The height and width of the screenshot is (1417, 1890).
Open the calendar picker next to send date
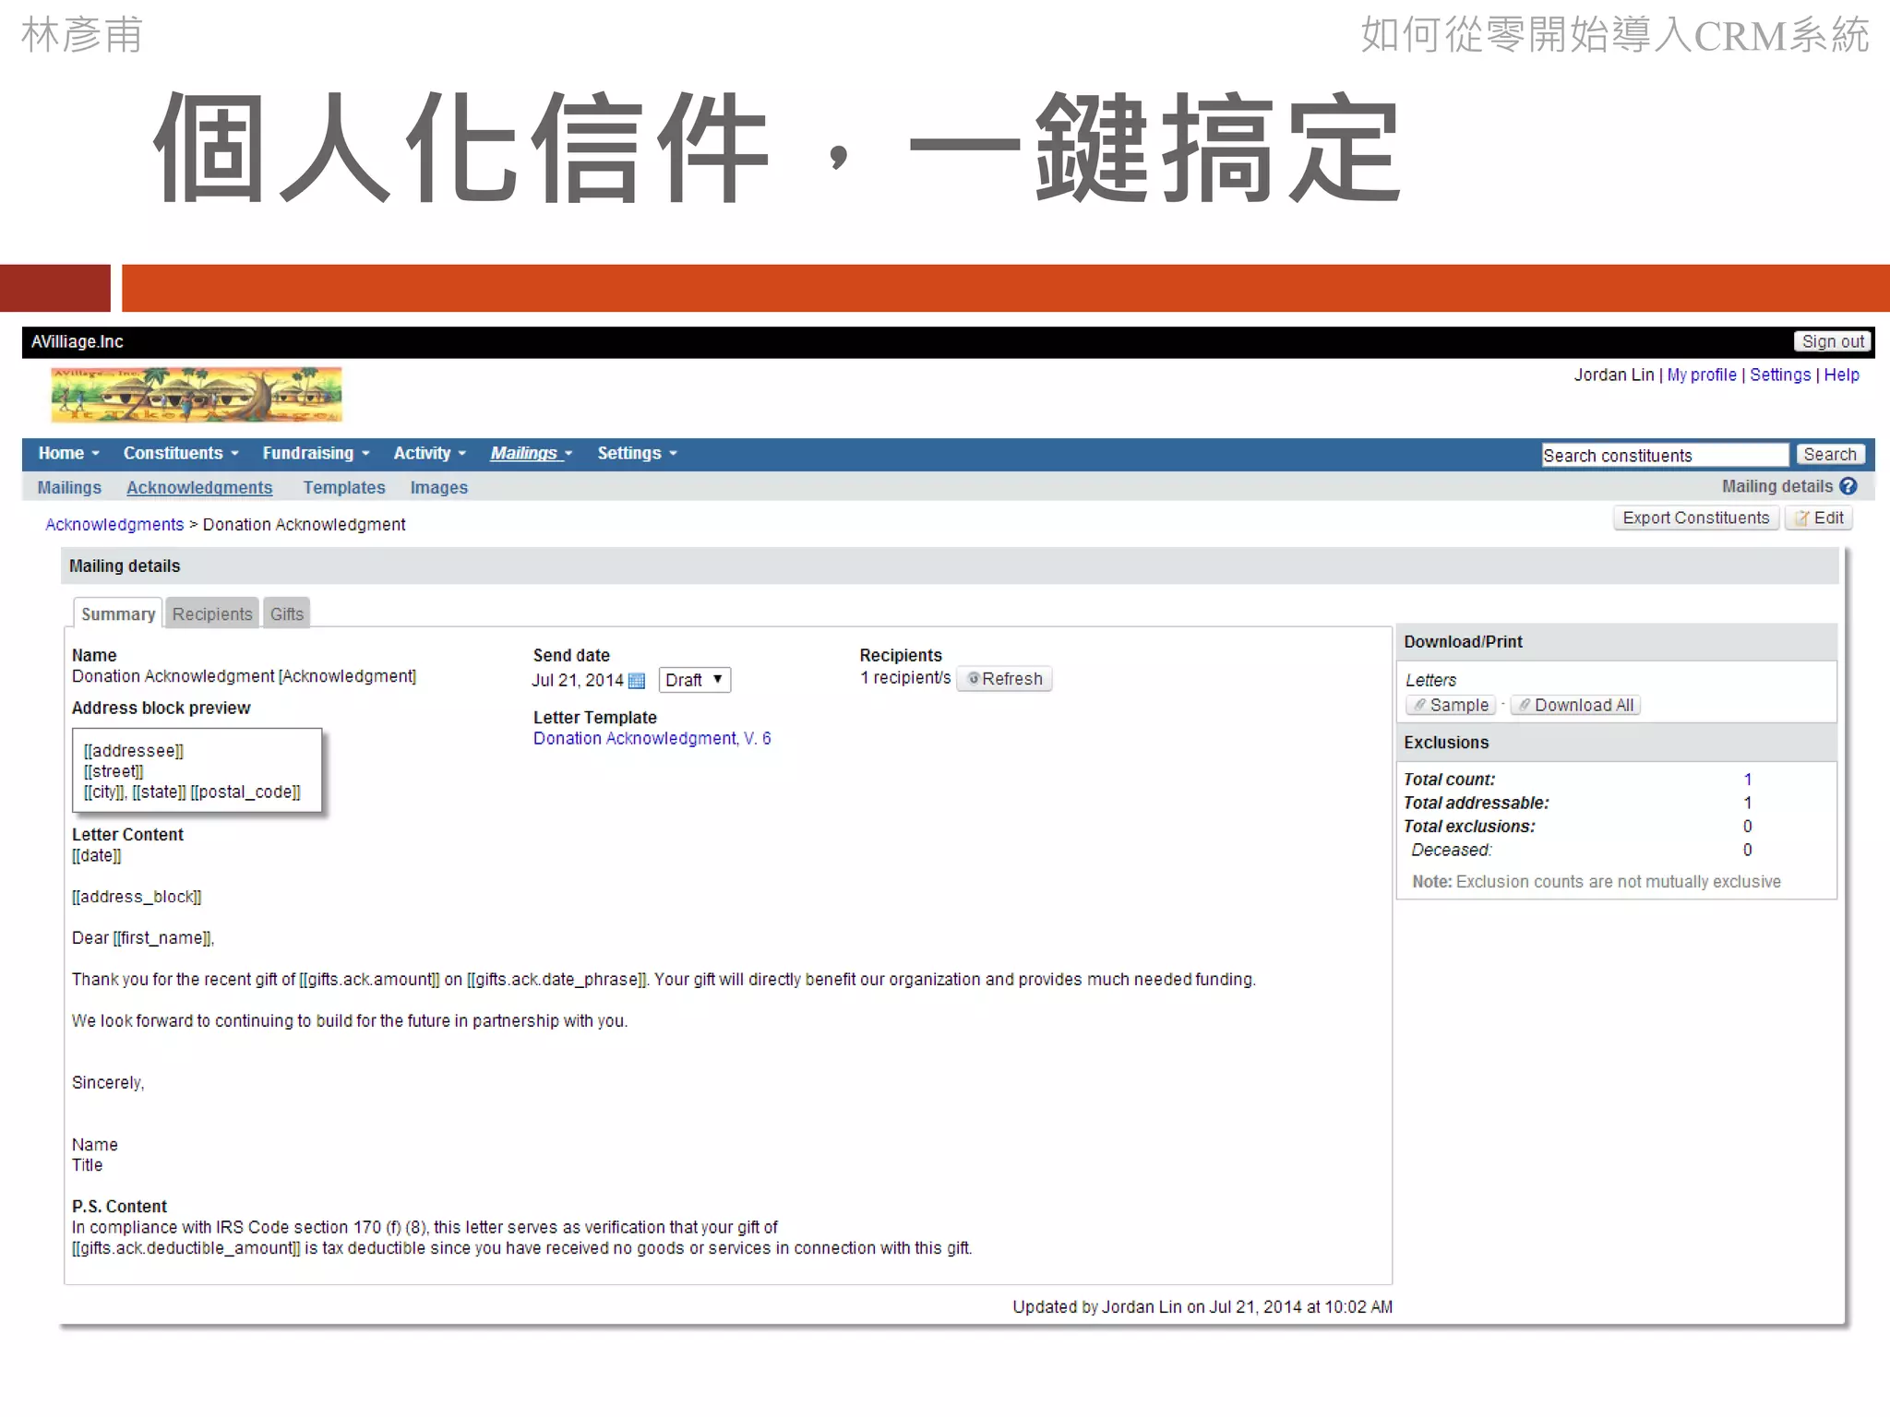[x=636, y=681]
